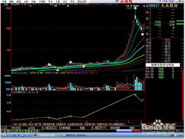The width and height of the screenshot is (185, 139).
Task: Select the 主力进出 indicator tab
Action: point(23,124)
